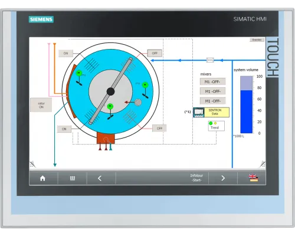Click the bottom-right corner page arrow
The height and width of the screenshot is (236, 295).
click(x=263, y=164)
